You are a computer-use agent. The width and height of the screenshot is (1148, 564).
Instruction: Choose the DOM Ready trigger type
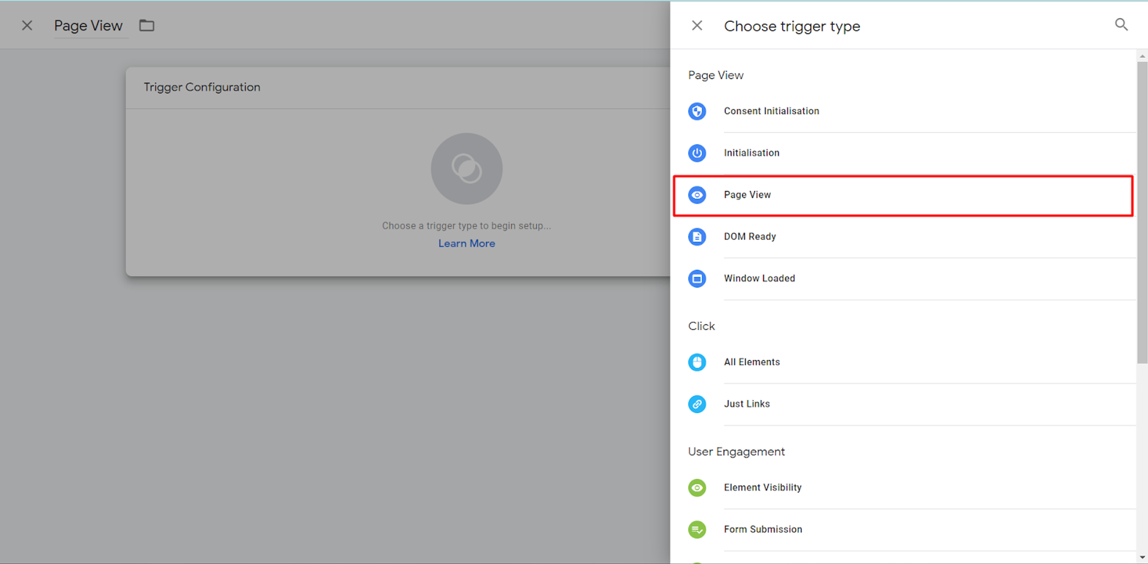coord(750,237)
